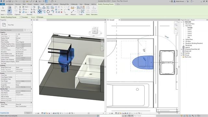Switch to the Ground view tab

point(112,20)
